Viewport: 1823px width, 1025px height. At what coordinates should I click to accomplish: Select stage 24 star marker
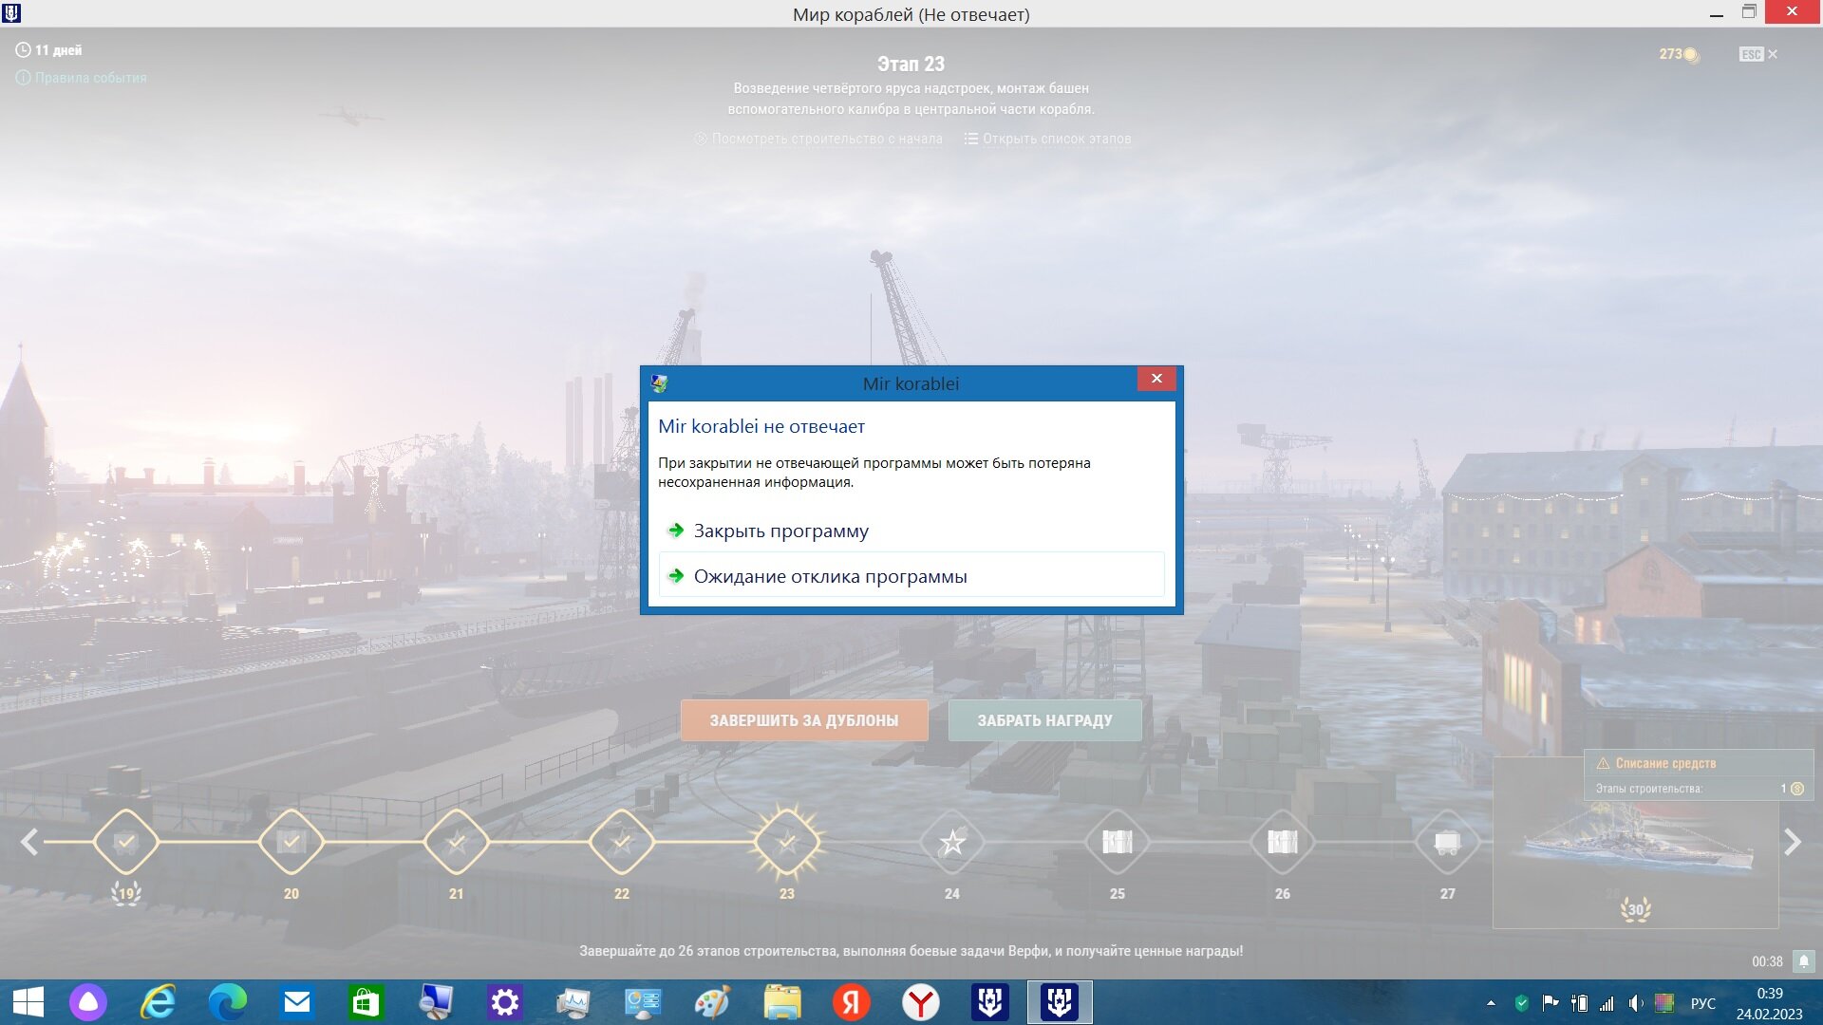click(951, 842)
